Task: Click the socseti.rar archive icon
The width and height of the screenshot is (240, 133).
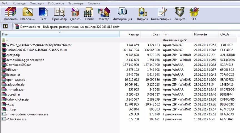Action: tap(4, 94)
